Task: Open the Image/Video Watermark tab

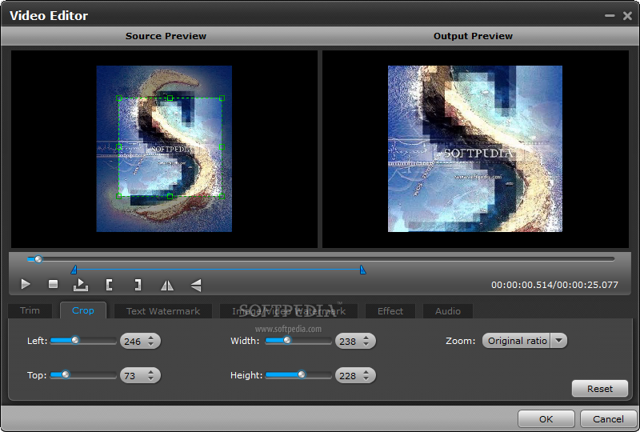Action: pos(289,311)
